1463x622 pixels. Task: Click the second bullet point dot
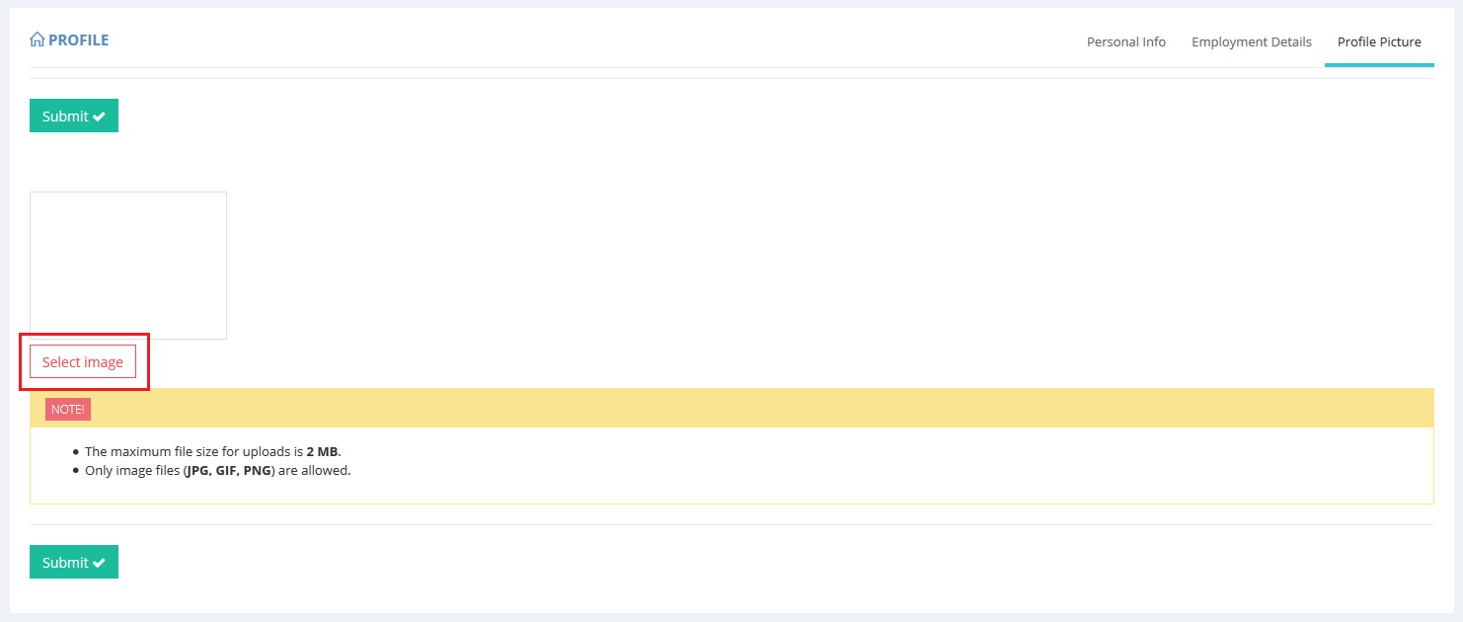tap(76, 471)
